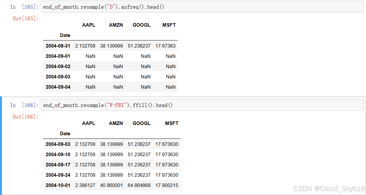
Task: Click GOOGL column header in first table
Action: point(142,25)
